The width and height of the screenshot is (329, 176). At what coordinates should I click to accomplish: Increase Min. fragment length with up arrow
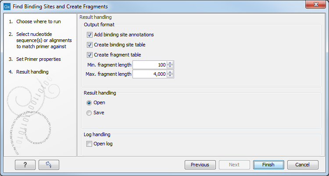[x=170, y=63]
